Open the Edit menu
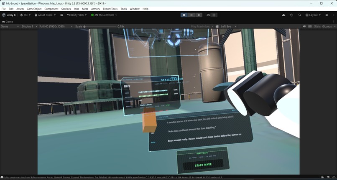Image resolution: width=337 pixels, height=180 pixels. click(x=11, y=9)
